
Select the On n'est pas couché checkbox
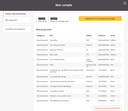119,45
